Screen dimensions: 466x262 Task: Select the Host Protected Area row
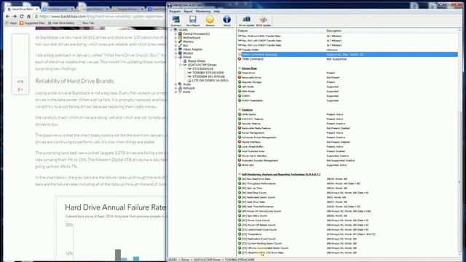[x=348, y=151]
